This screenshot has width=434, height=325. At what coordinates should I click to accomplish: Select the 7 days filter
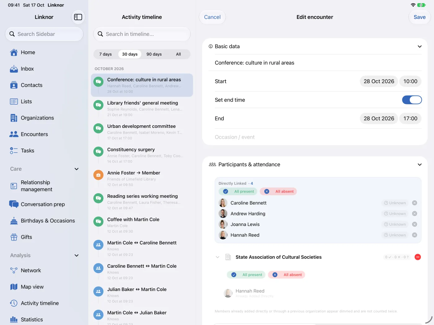click(x=105, y=54)
